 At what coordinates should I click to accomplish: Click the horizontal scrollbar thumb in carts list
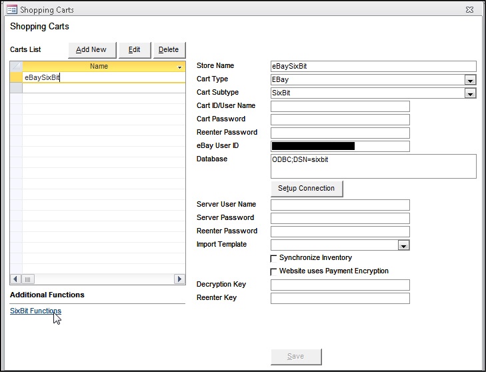click(27, 279)
